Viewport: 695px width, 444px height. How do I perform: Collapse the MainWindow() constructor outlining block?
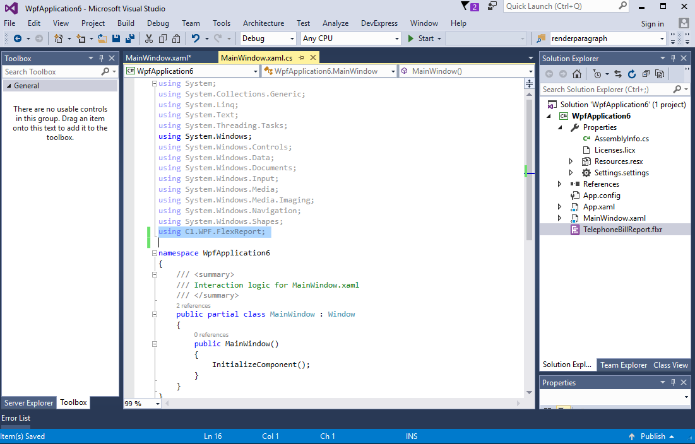[x=154, y=344]
